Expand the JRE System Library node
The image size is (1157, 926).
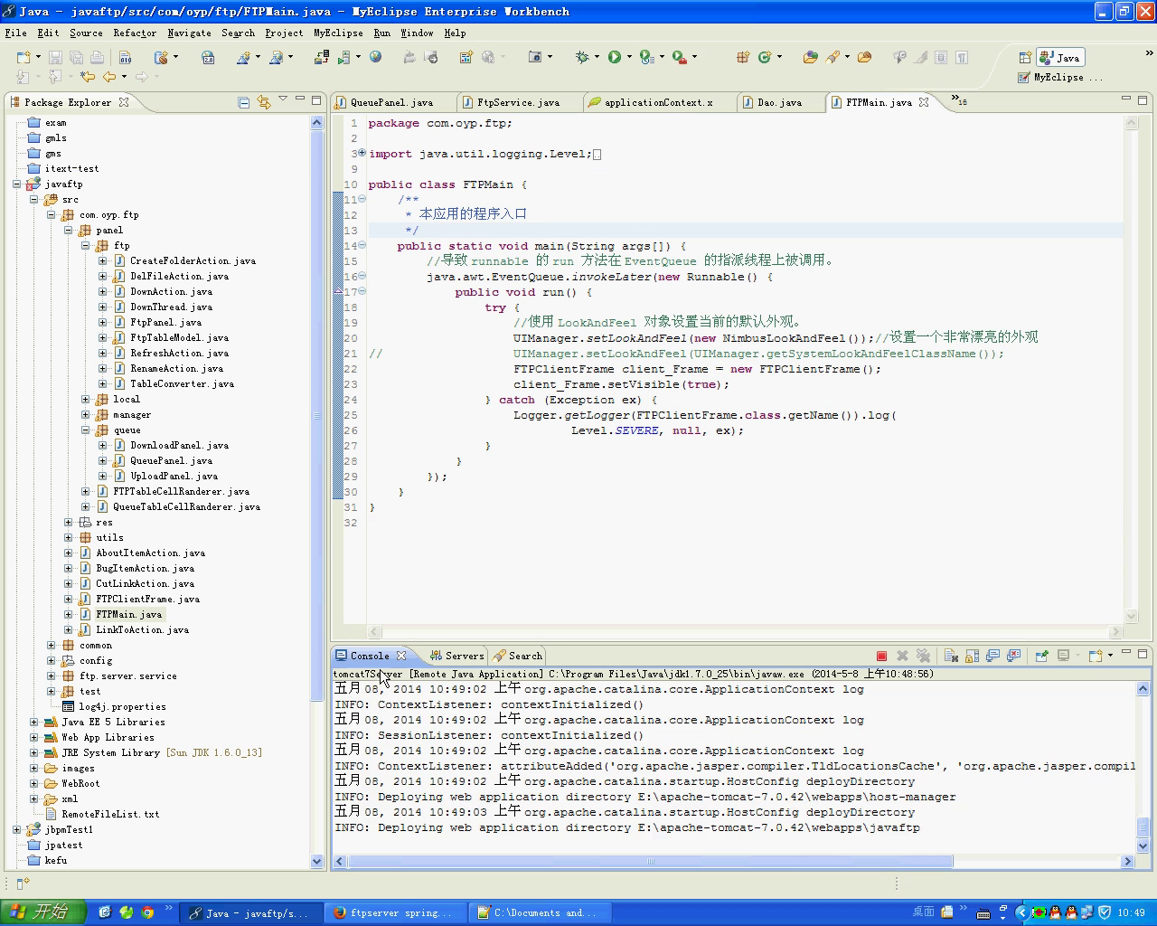[x=34, y=752]
